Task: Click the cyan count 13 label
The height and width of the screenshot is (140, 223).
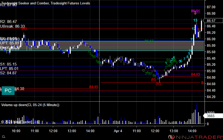Action: click(195, 20)
